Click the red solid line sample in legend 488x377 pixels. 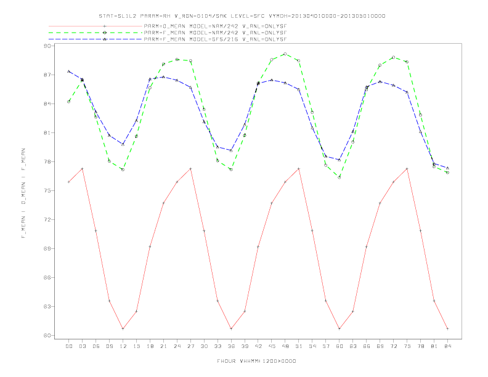coord(96,26)
